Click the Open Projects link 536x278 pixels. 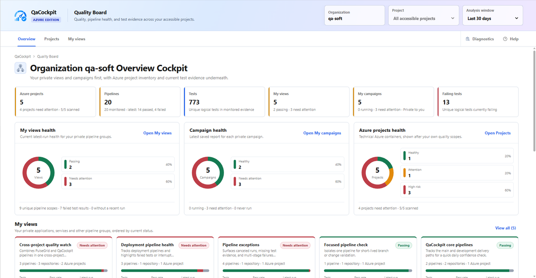click(497, 133)
